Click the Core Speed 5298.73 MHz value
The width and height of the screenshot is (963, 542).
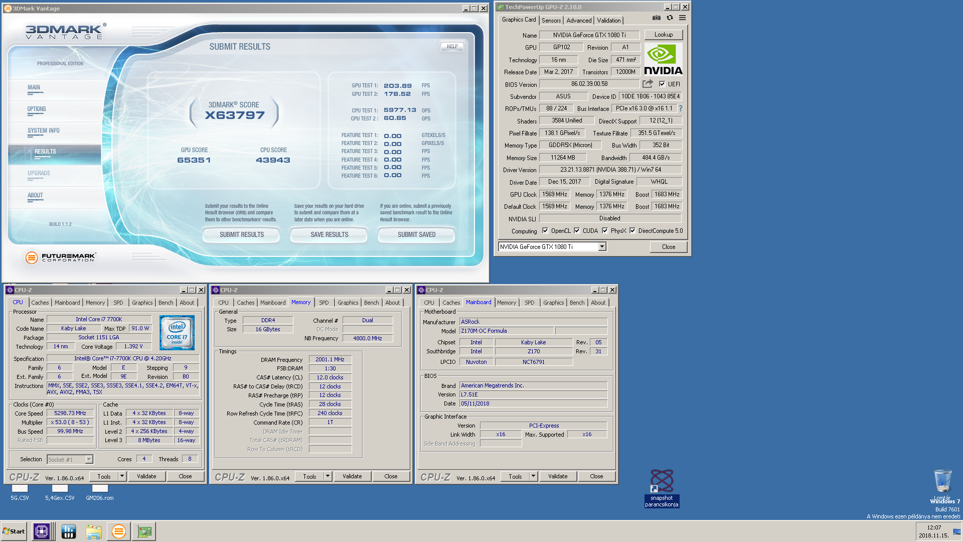point(70,413)
